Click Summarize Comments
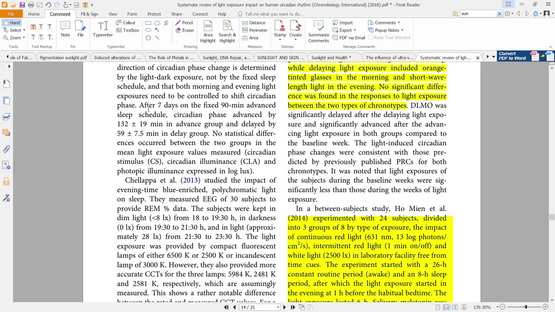555x312 pixels. coord(319,32)
